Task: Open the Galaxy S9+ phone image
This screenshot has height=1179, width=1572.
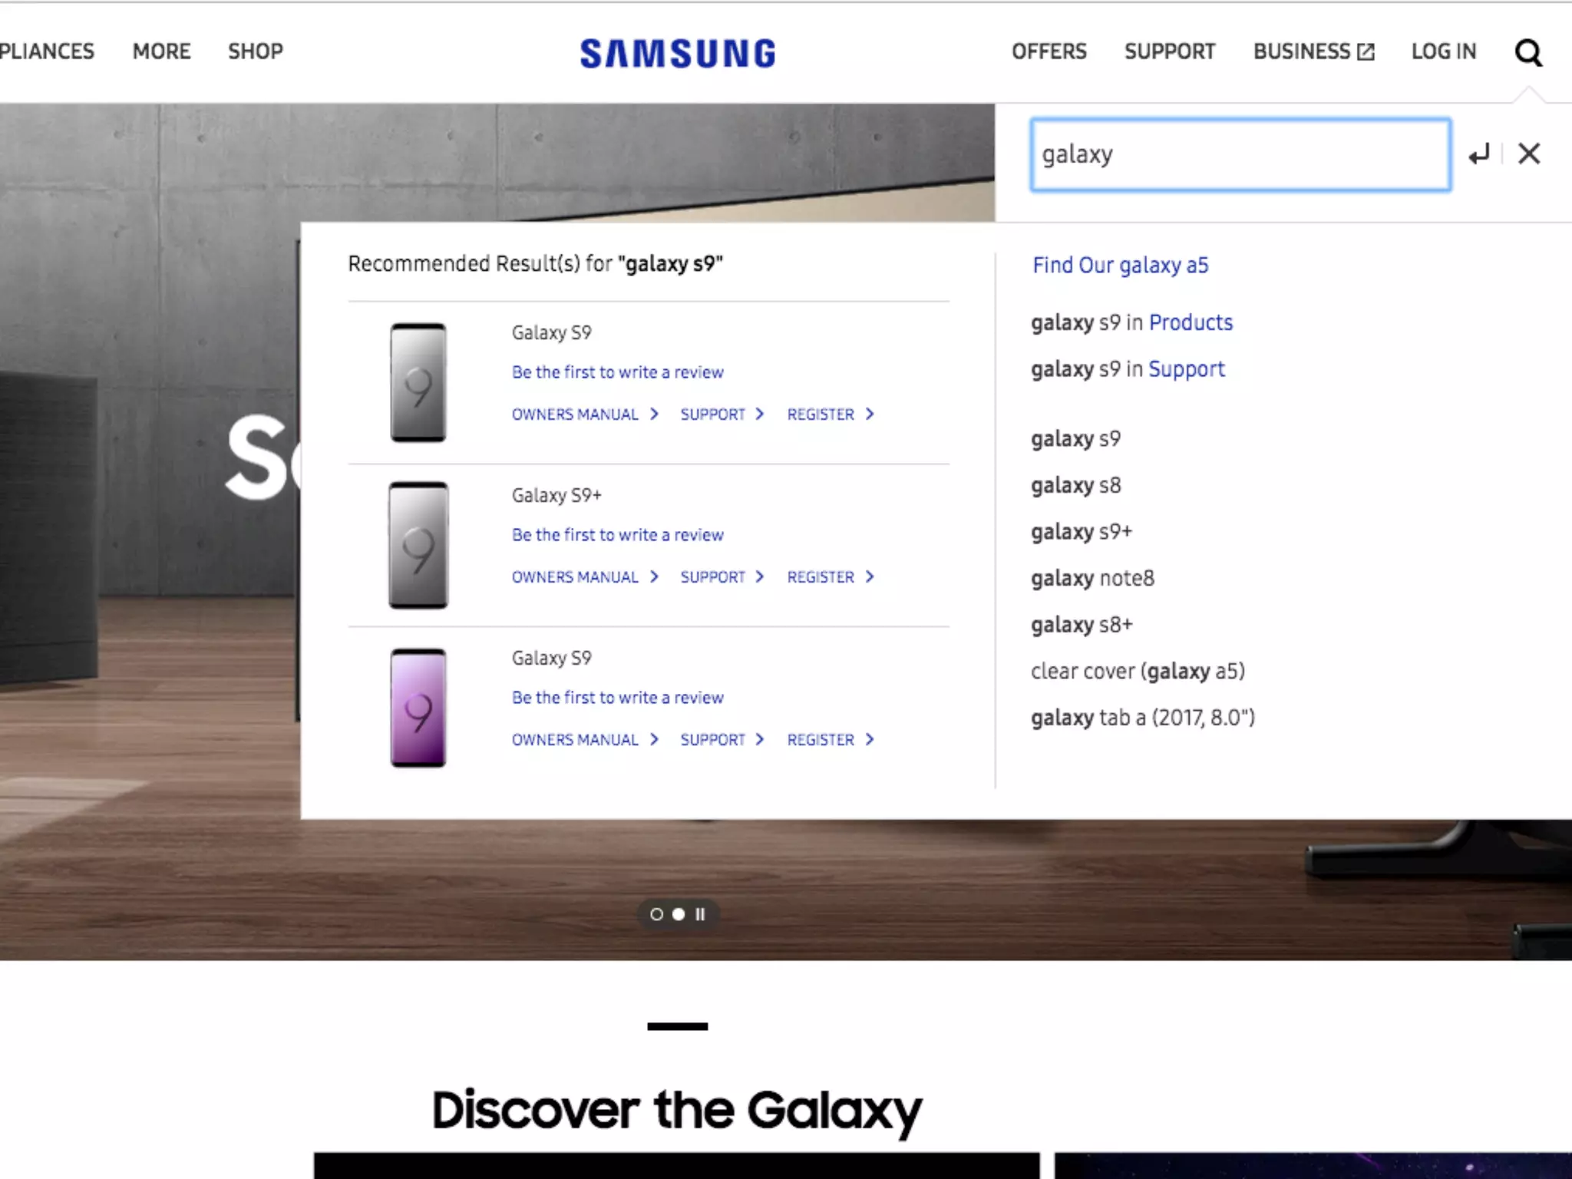Action: (418, 545)
